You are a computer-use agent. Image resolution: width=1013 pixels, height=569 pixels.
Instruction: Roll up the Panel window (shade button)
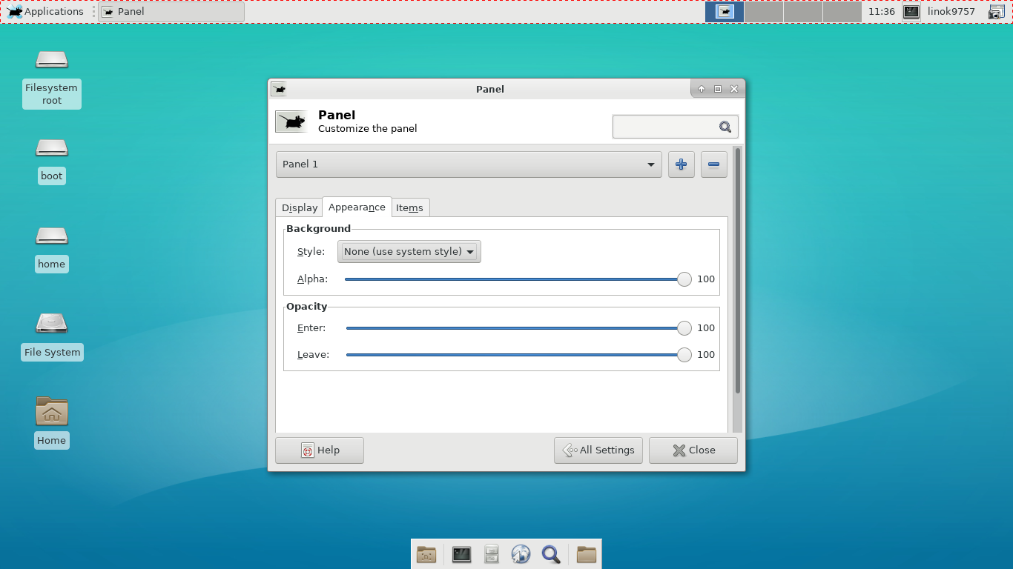[702, 89]
